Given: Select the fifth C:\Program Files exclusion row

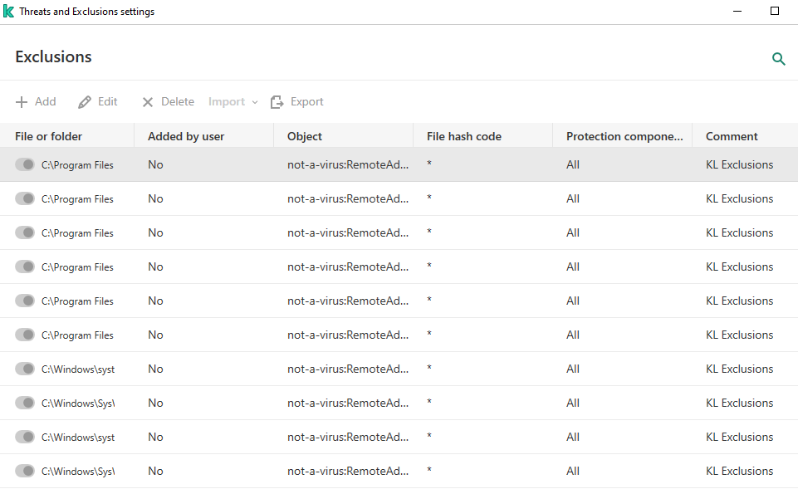Looking at the screenshot, I should tap(399, 301).
